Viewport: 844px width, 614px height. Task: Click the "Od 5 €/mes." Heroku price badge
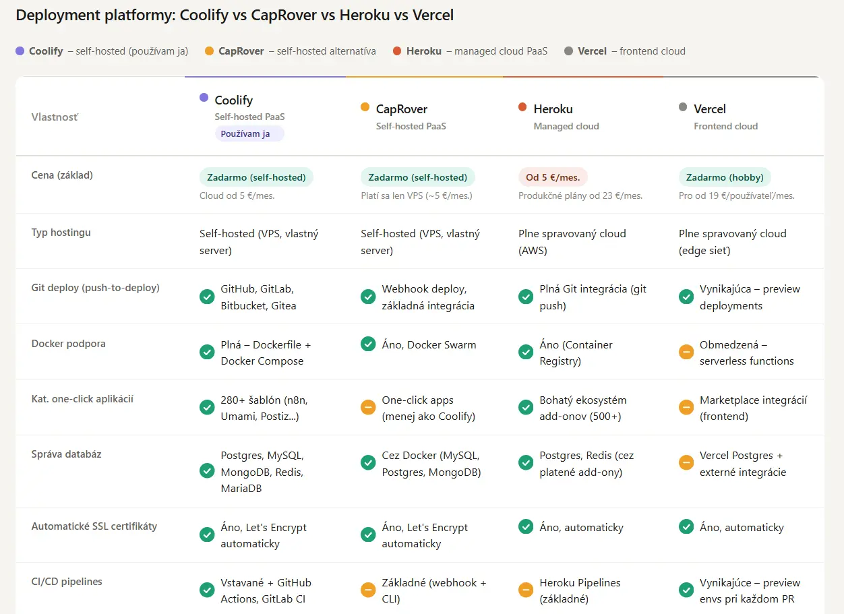tap(553, 177)
